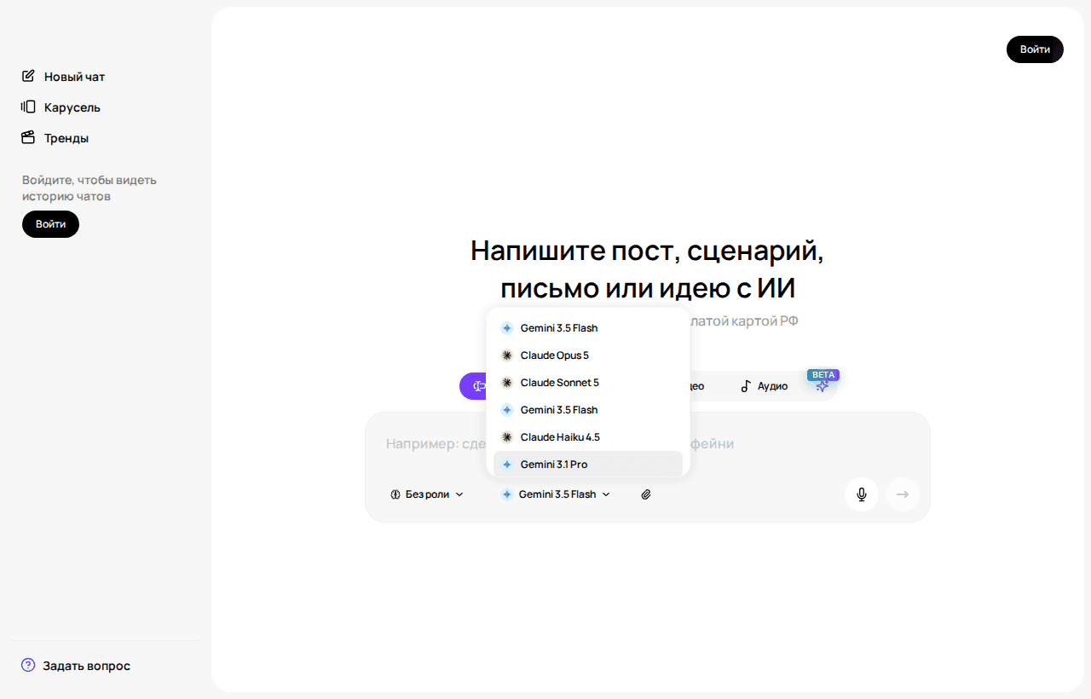The width and height of the screenshot is (1091, 699).
Task: Attach a file with the paperclip icon
Action: [x=646, y=494]
